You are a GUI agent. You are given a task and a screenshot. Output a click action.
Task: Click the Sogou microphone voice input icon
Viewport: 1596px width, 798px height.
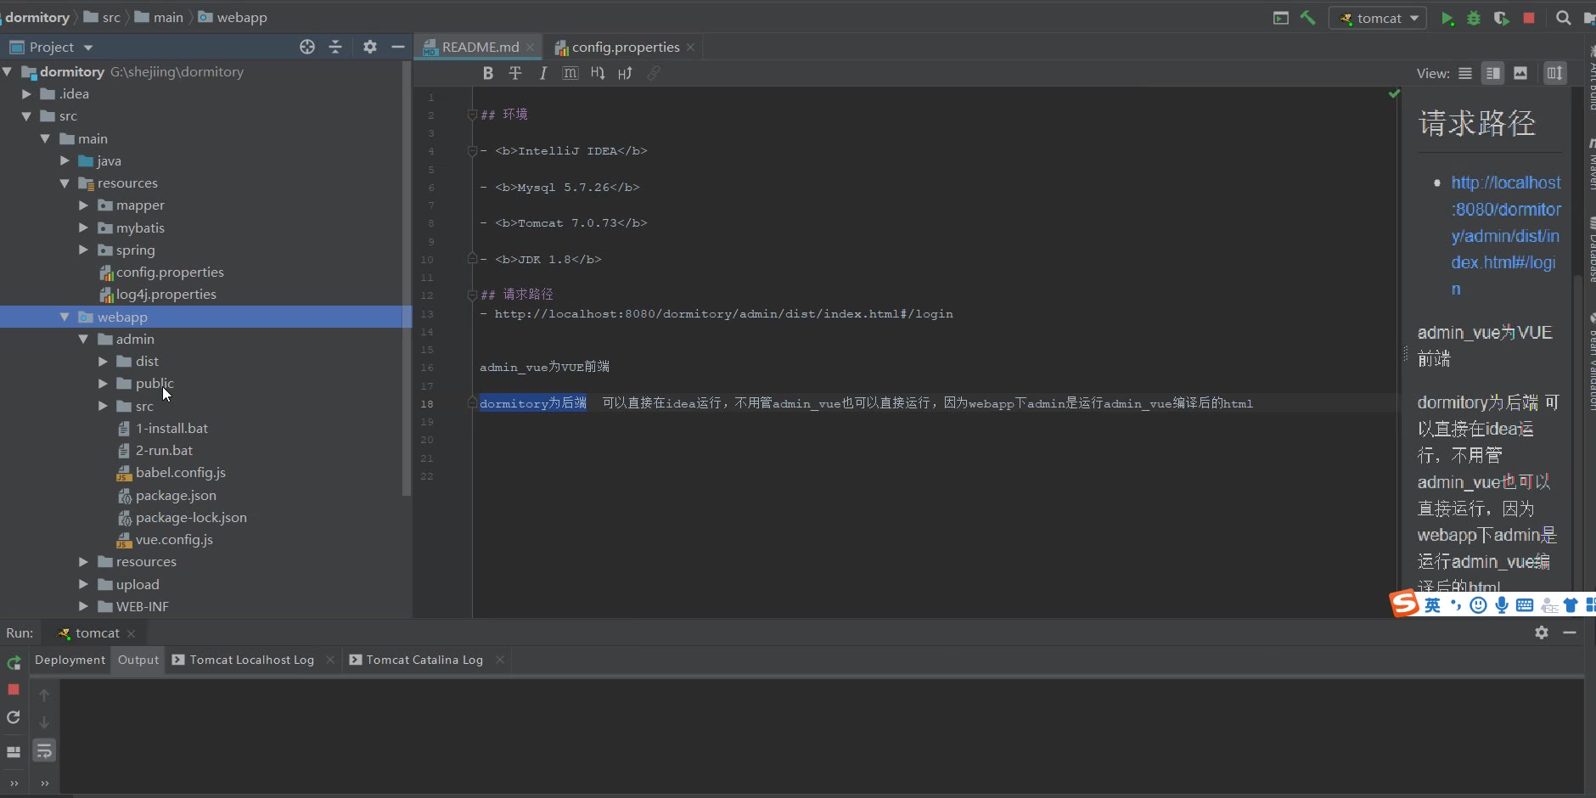coord(1502,604)
